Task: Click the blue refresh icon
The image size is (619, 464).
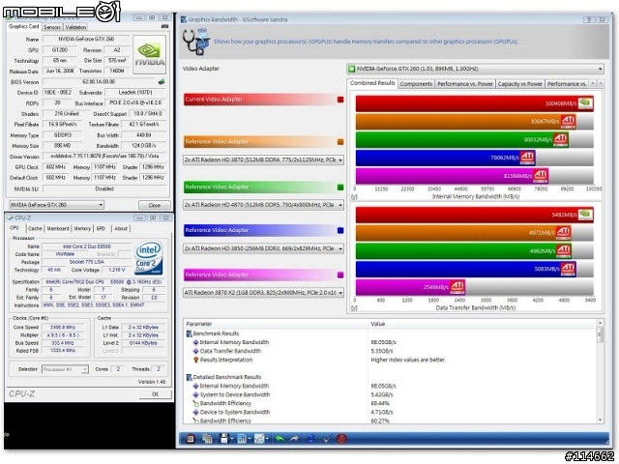Action: [x=310, y=438]
